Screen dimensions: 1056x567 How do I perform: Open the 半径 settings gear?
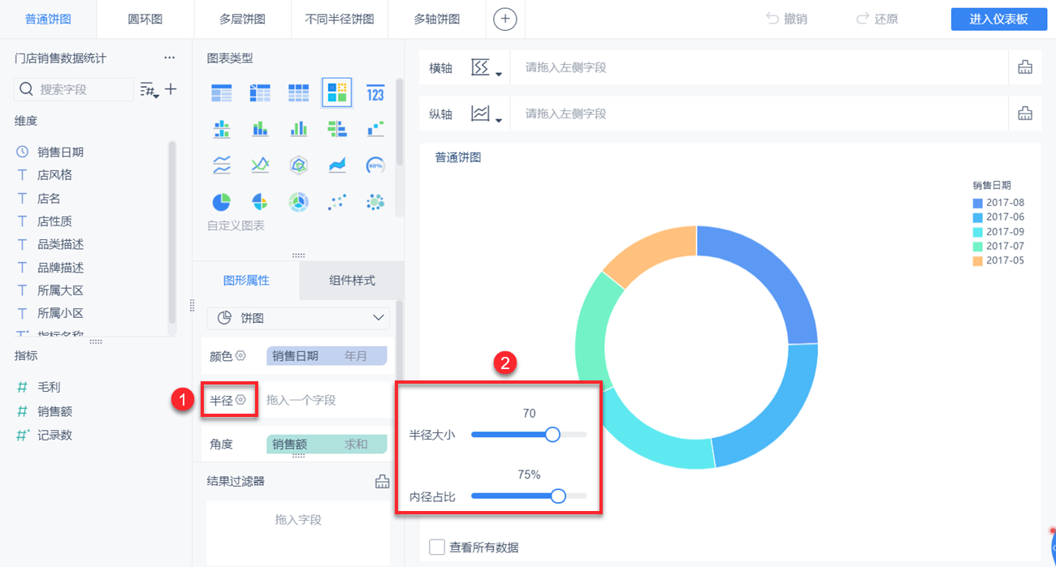[x=240, y=400]
